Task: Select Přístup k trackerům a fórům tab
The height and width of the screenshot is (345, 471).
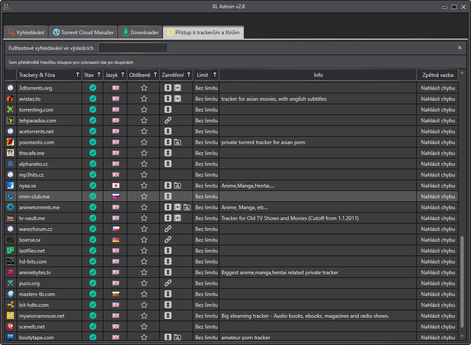Action: pos(203,33)
